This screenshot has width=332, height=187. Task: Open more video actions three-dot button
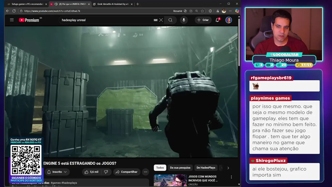pos(146,172)
